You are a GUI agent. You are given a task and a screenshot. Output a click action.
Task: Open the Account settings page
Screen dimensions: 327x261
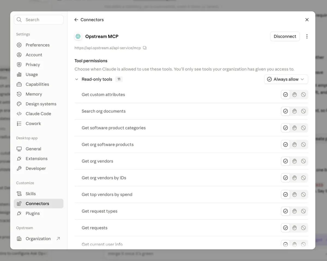pyautogui.click(x=38, y=55)
